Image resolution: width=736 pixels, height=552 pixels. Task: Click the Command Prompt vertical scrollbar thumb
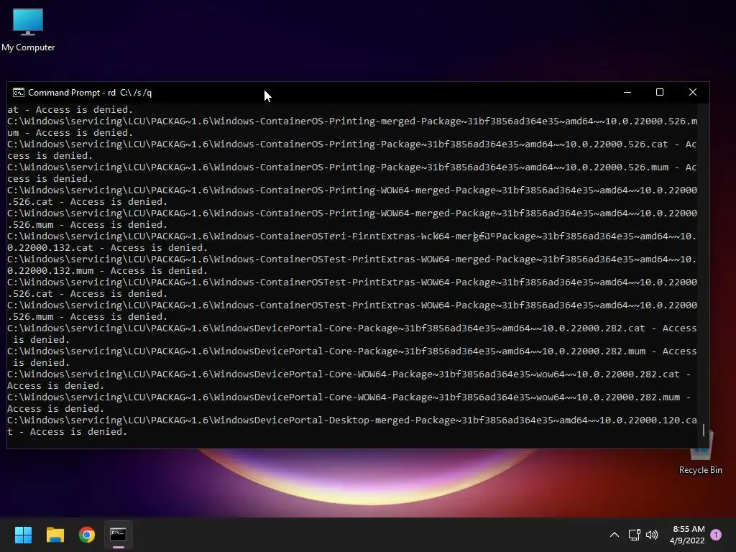[703, 430]
